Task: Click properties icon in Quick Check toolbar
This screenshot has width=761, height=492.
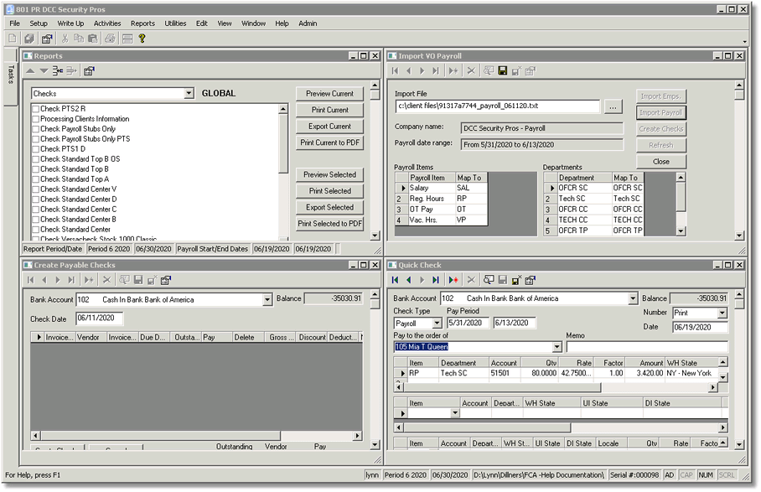Action: [530, 280]
